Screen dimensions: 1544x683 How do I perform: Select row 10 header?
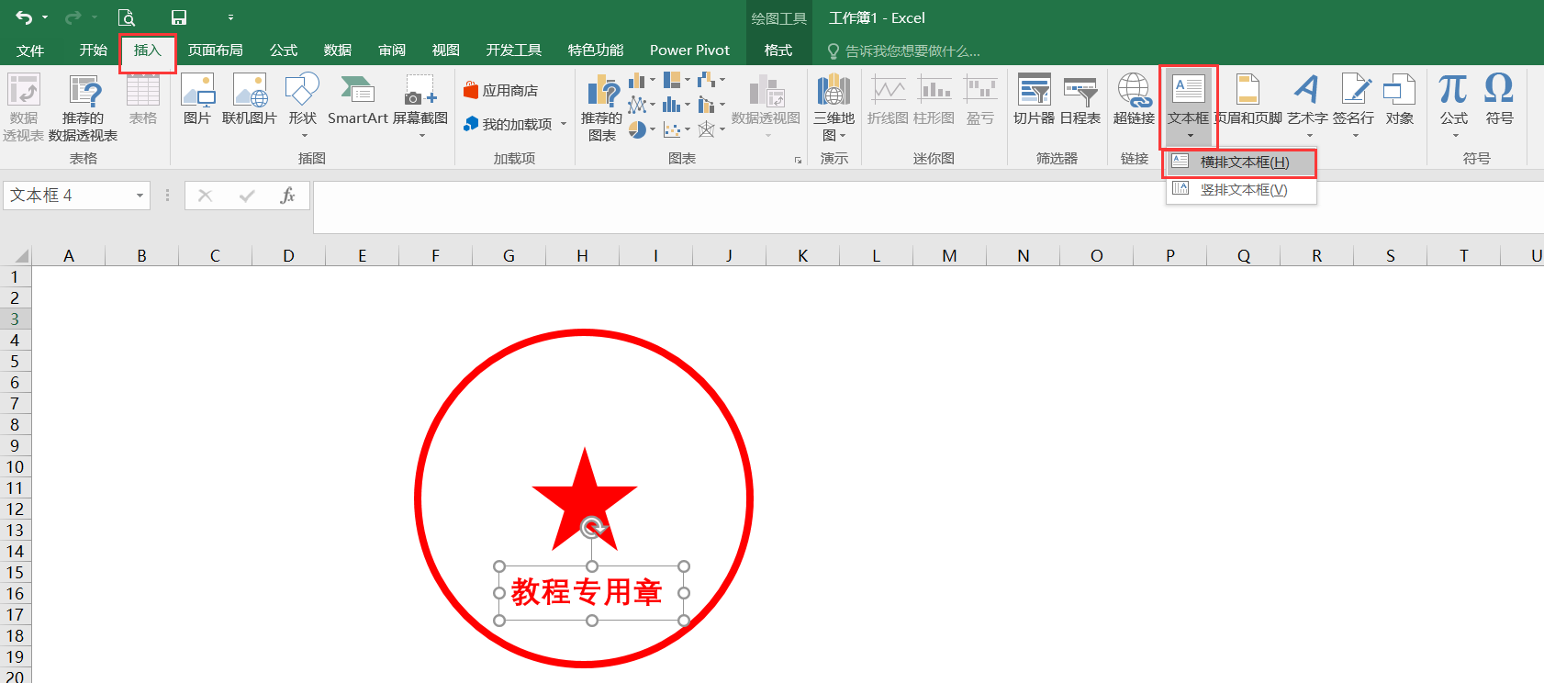[x=16, y=466]
